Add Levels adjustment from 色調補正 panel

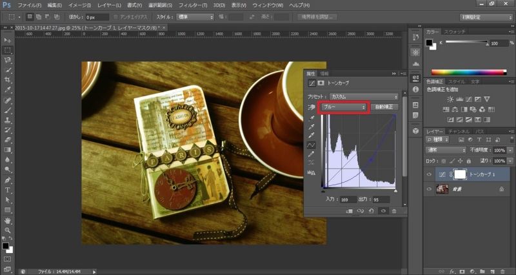click(460, 99)
